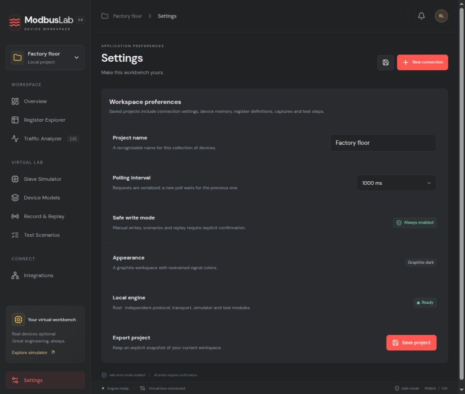
Task: Select the Settings sidebar item
Action: coord(45,380)
